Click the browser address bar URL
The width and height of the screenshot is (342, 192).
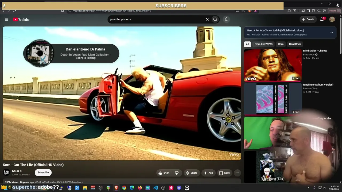[x=112, y=11]
